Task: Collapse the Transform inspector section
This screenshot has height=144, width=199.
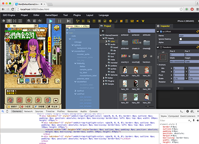Action: [x=158, y=47]
